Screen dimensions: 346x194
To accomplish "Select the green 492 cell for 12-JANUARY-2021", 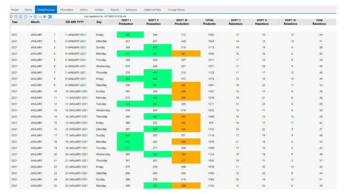I will coord(158,104).
